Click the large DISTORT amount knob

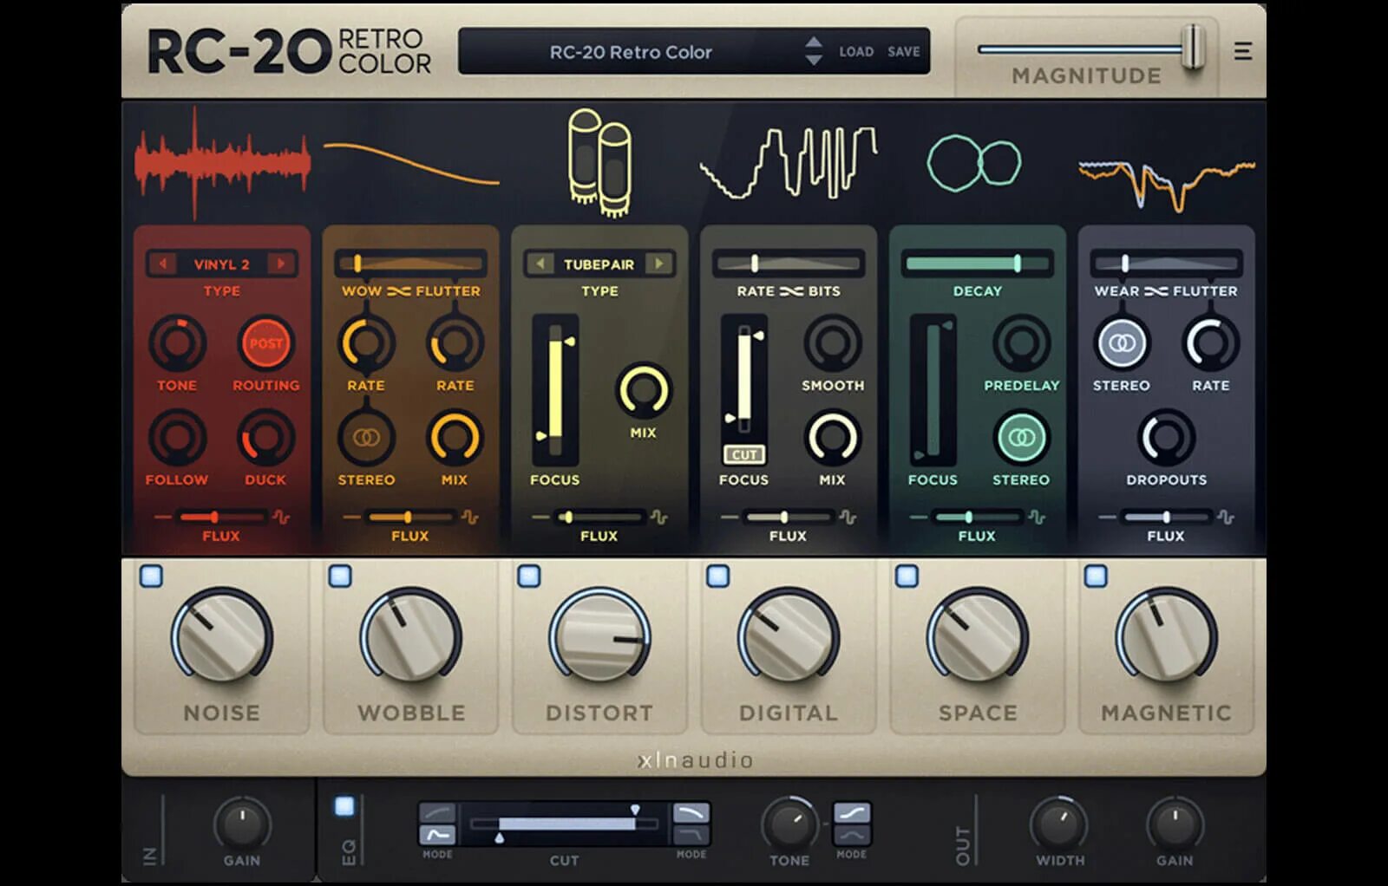pyautogui.click(x=599, y=637)
